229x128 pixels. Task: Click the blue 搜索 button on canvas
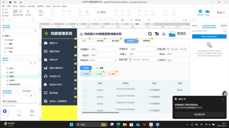pyautogui.click(x=86, y=68)
